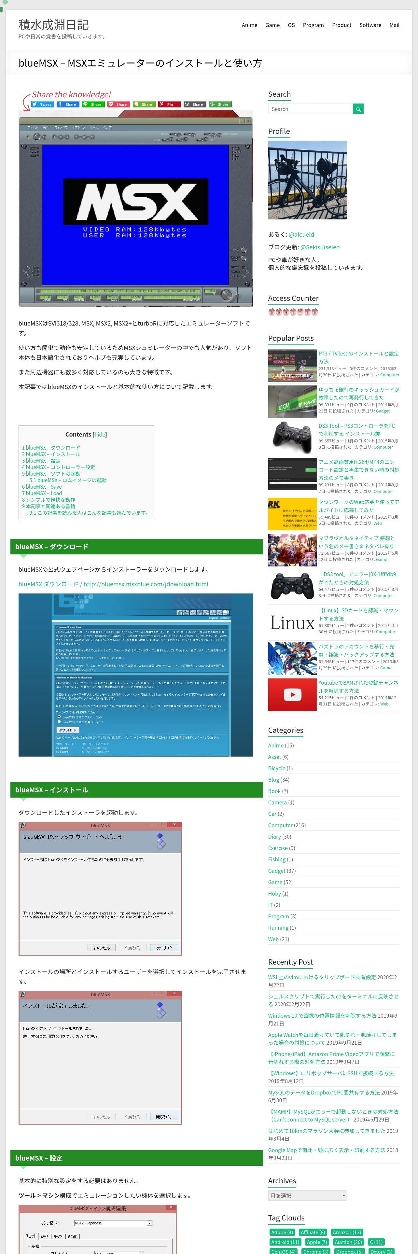Open the @alcueid profile link
418x1254 pixels.
(x=301, y=235)
